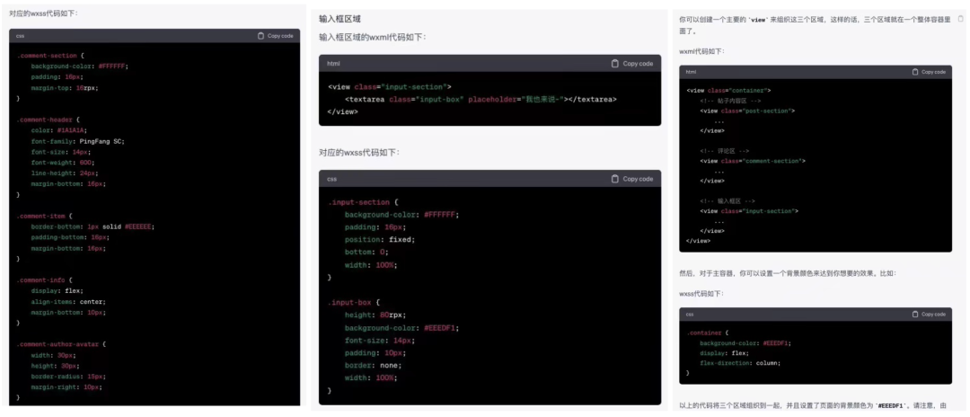970x417 pixels.
Task: Click the '<!-- 帖子内容区 -->' comment
Action: point(730,101)
